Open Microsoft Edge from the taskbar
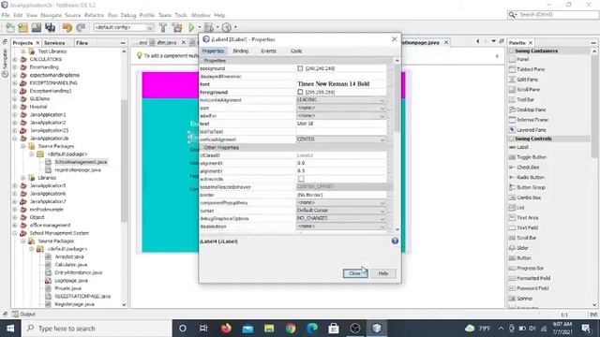Screen dimensions: 600x337 312,329
